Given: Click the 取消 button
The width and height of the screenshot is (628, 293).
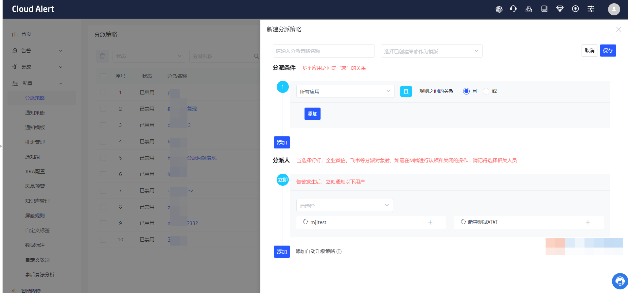Looking at the screenshot, I should point(589,51).
